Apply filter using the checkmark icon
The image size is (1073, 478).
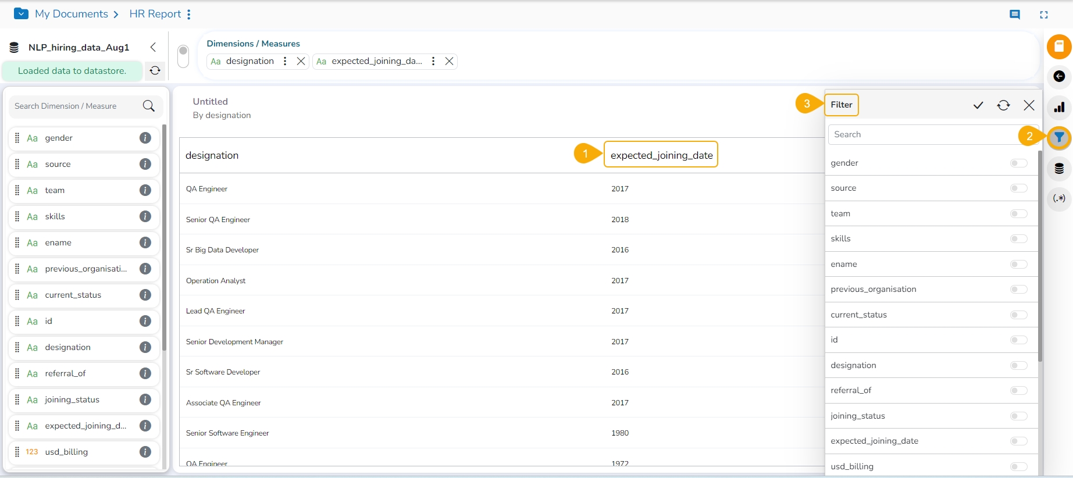click(x=978, y=105)
